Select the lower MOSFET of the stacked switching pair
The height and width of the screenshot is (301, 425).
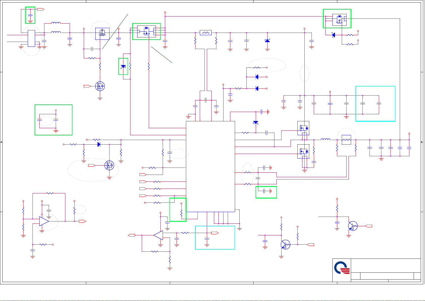pyautogui.click(x=303, y=151)
